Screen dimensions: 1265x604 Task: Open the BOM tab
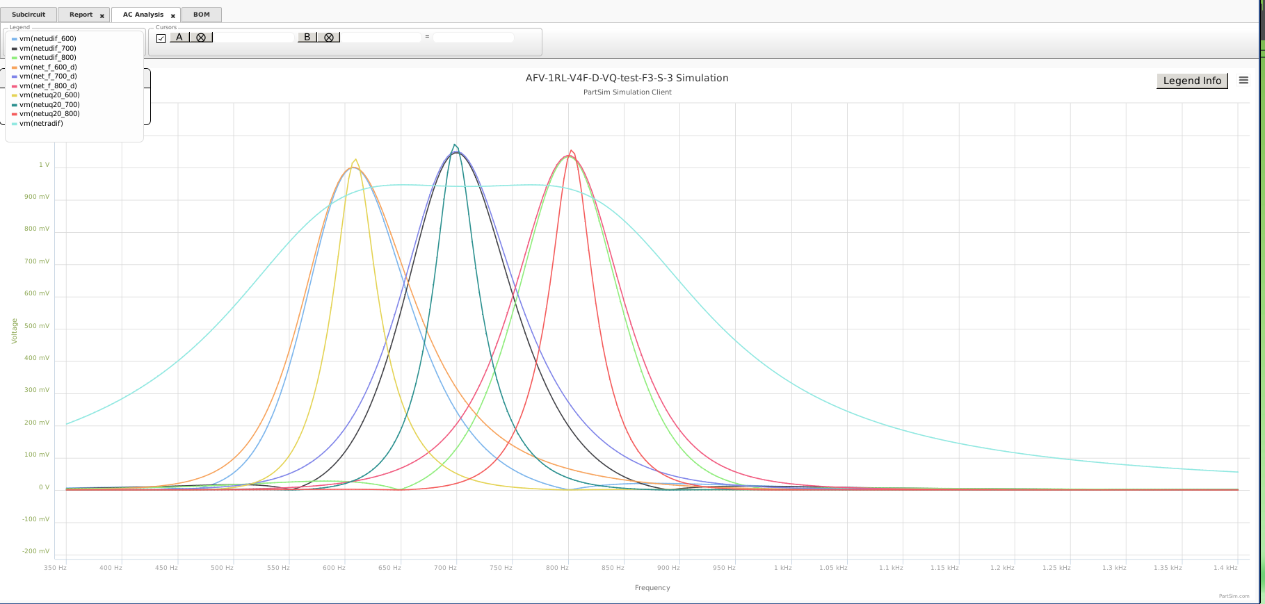click(202, 15)
